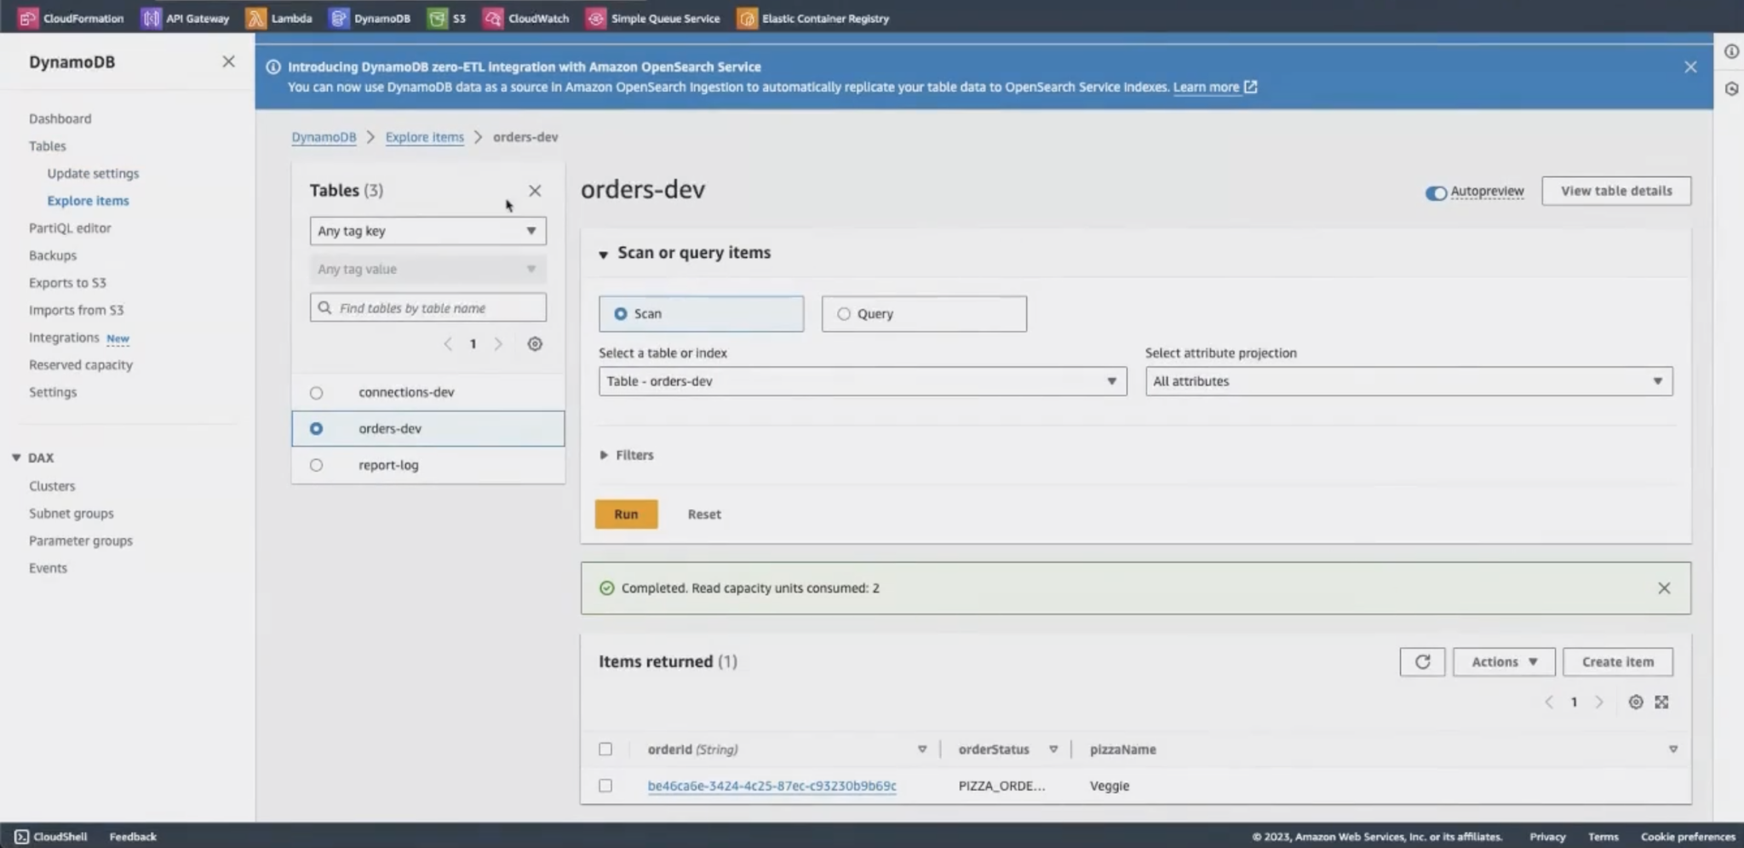Image resolution: width=1744 pixels, height=848 pixels.
Task: Click the Create item button
Action: tap(1617, 662)
